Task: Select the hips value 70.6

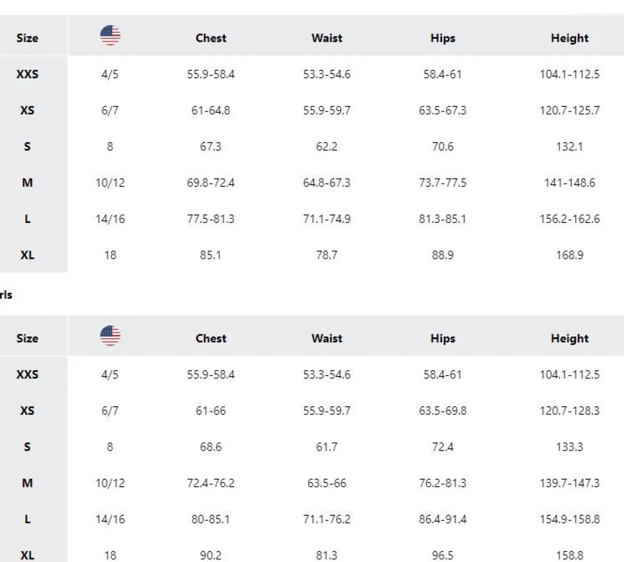Action: tap(443, 147)
